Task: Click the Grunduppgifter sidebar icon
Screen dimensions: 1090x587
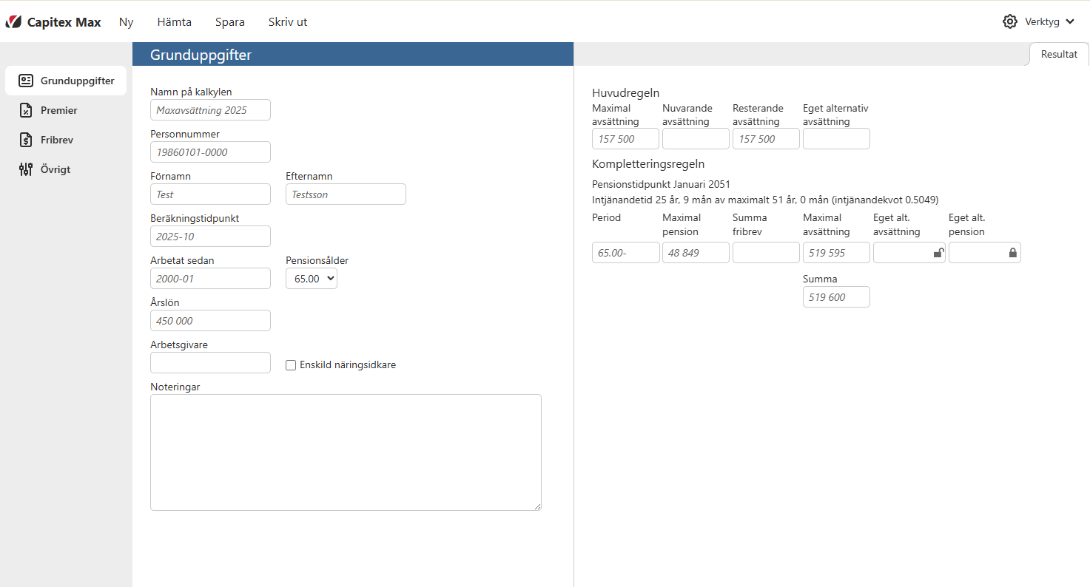Action: point(26,81)
